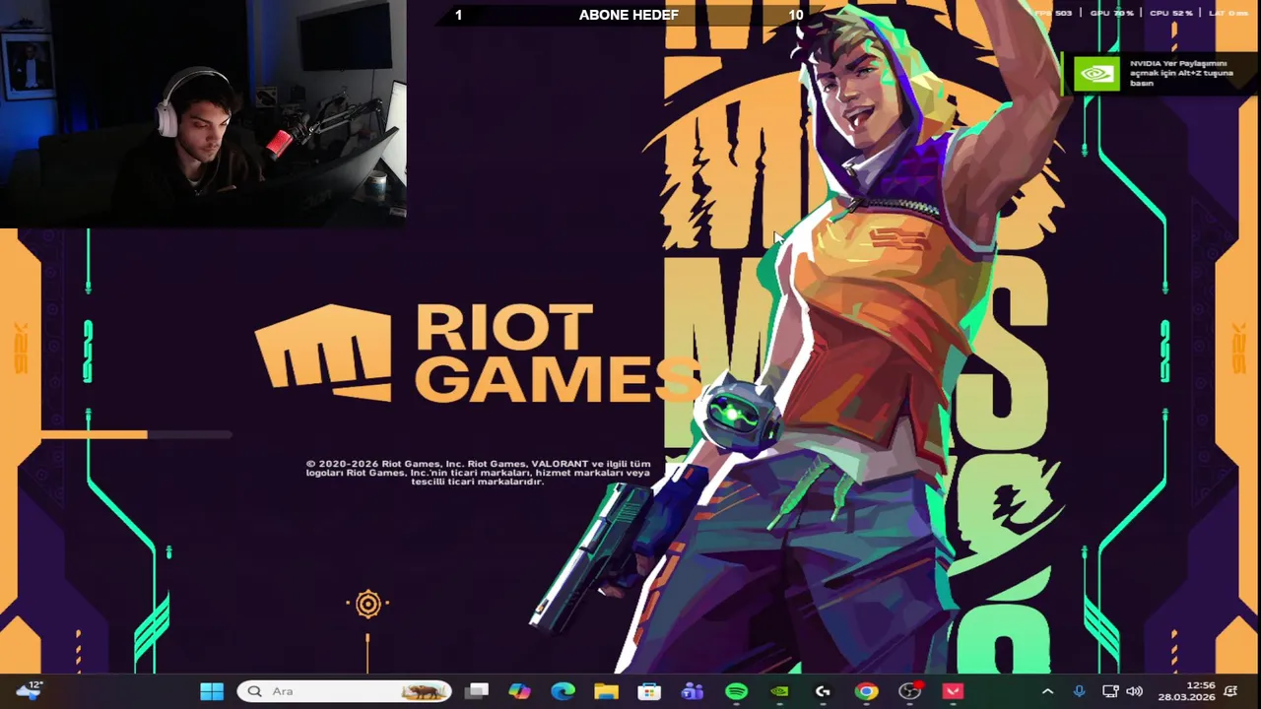Open the weather widget showing 12°
The width and height of the screenshot is (1261, 709).
29,690
